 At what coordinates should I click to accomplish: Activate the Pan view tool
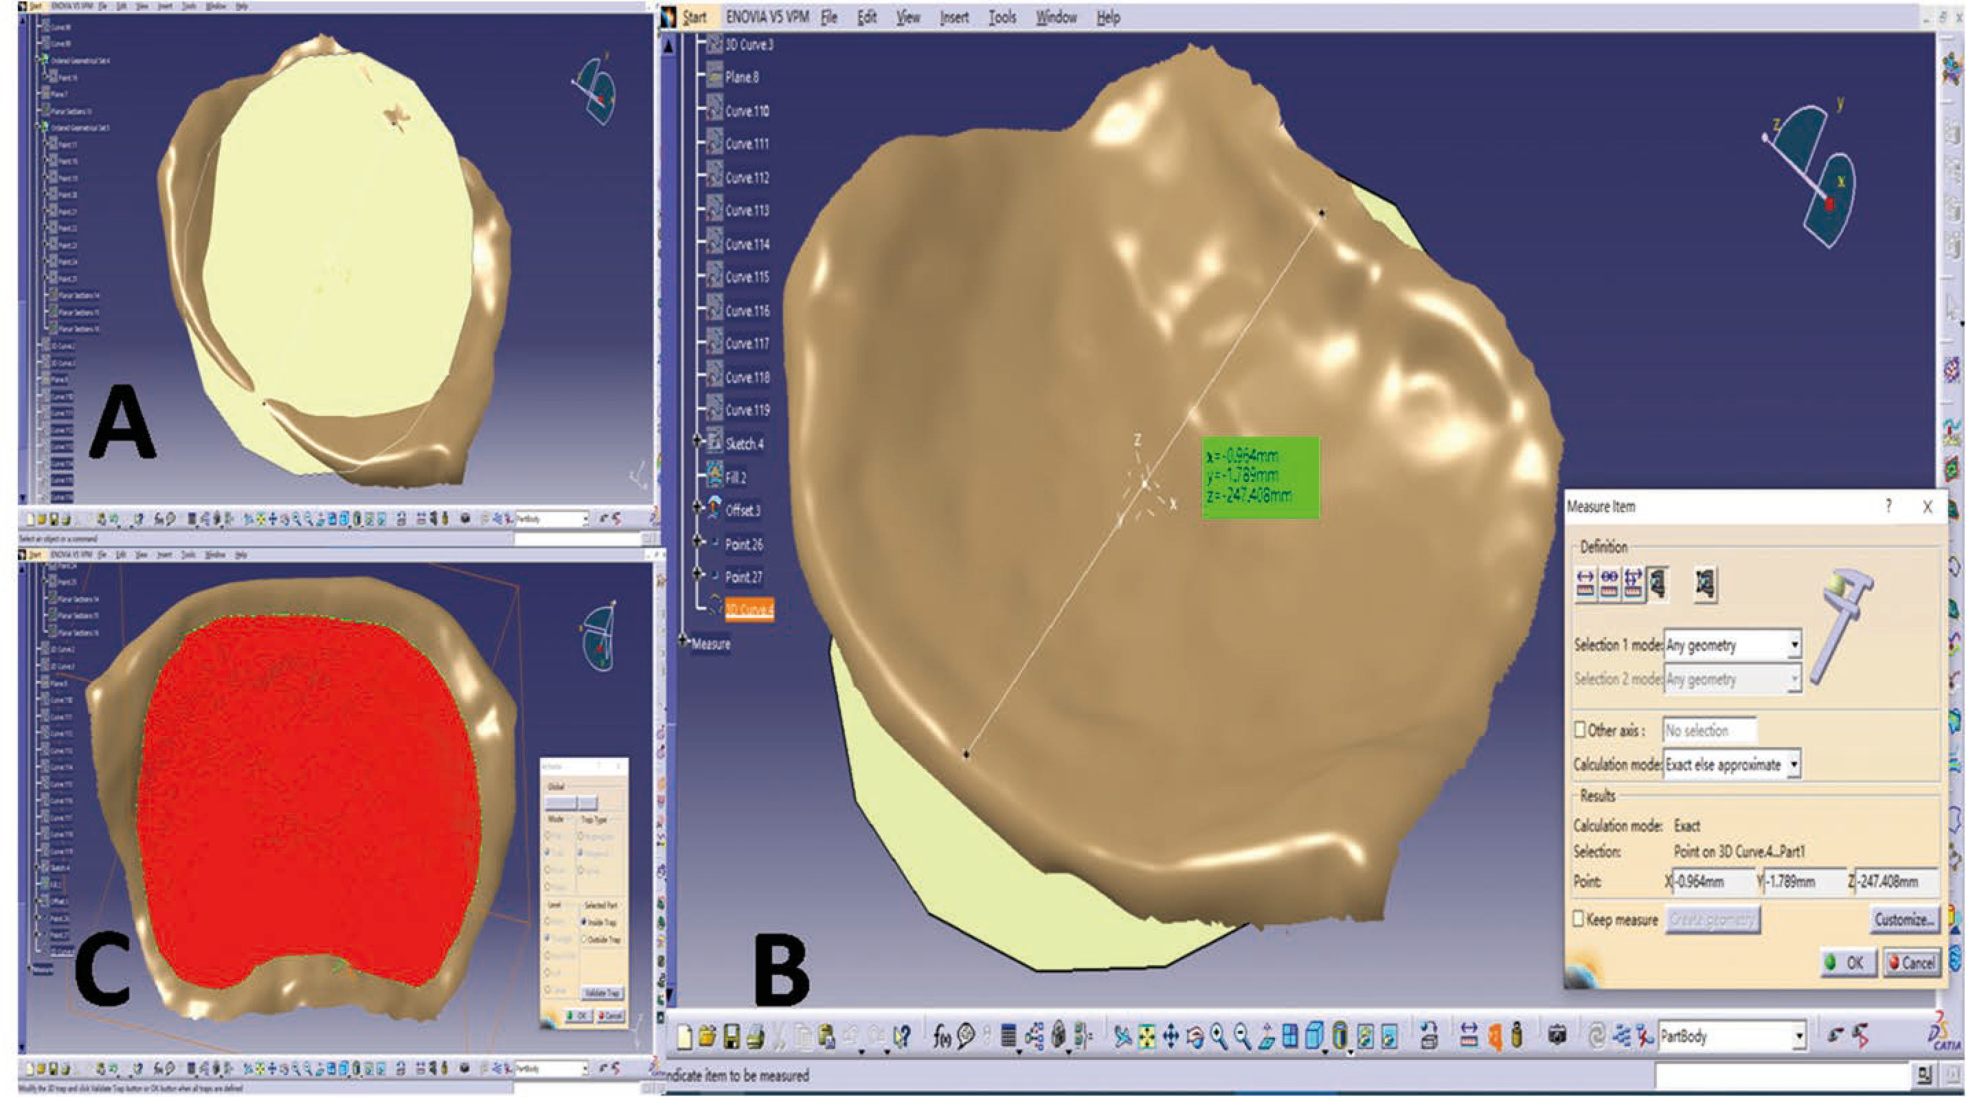point(1170,1036)
